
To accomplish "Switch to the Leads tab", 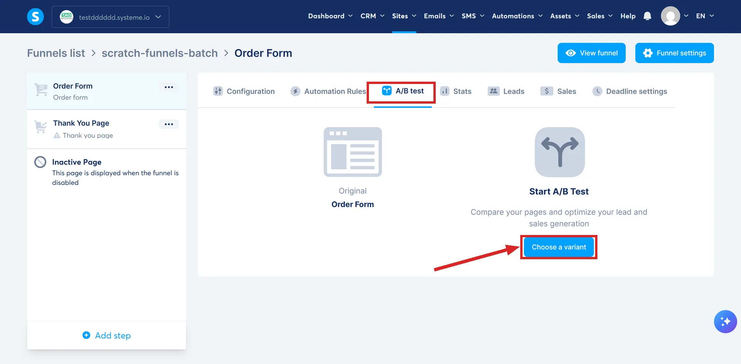I will (x=506, y=91).
